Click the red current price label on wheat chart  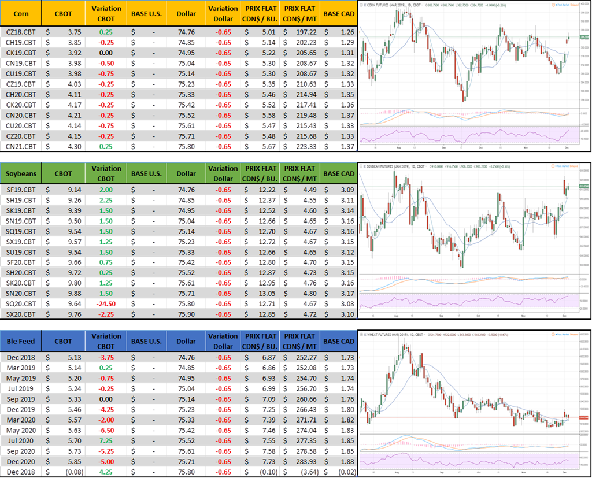point(583,417)
